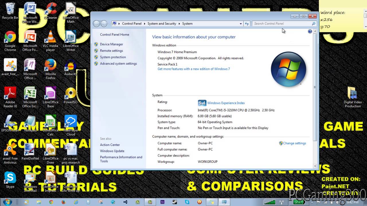Open Calculator from the taskbar
Image resolution: width=367 pixels, height=206 pixels.
click(88, 202)
